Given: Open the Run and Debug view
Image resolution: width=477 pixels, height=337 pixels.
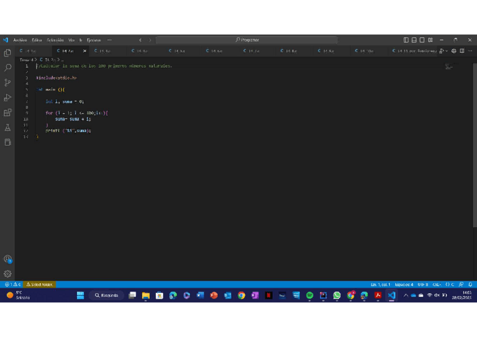Looking at the screenshot, I should tap(7, 98).
